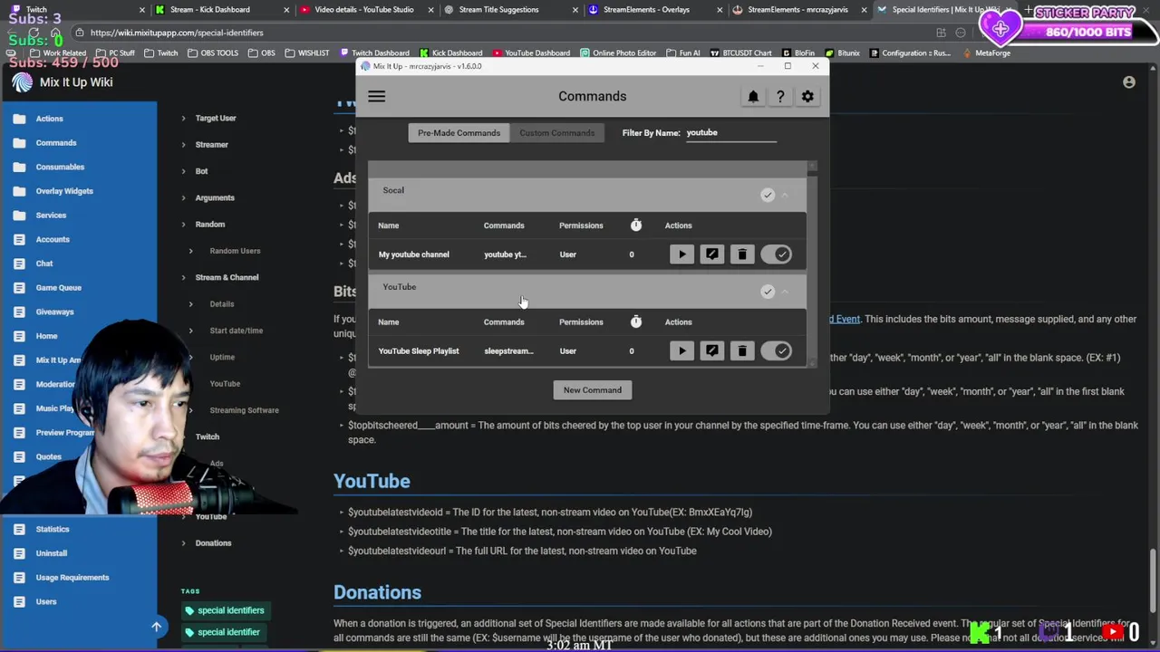1160x652 pixels.
Task: Switch to Pre-Made Commands tab
Action: [459, 133]
